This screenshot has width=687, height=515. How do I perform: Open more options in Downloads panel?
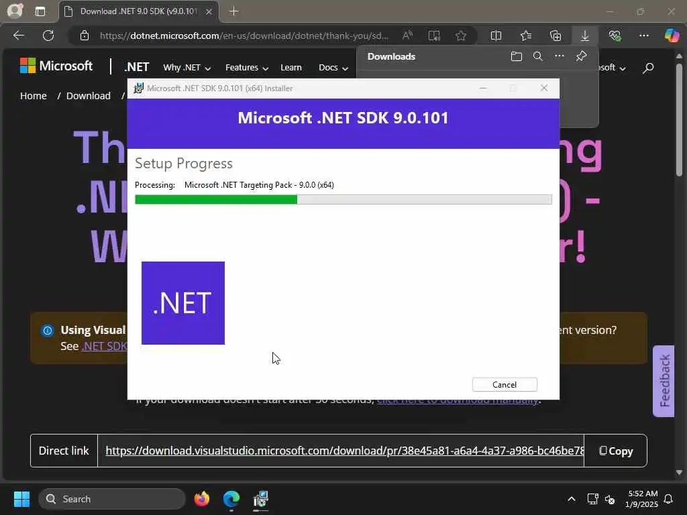pos(559,56)
